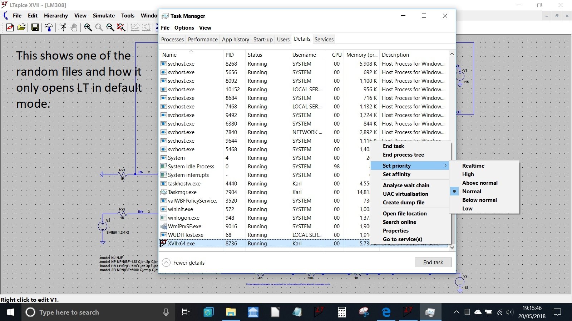Switch to the Services tab
Viewport: 572px width, 321px height.
pos(324,39)
